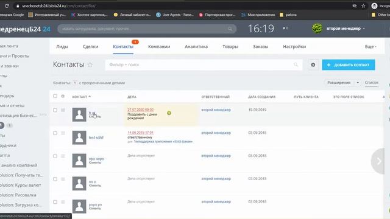Viewport: 390px width, 219px height.
Task: Switch to the Список view
Action: pos(371,83)
